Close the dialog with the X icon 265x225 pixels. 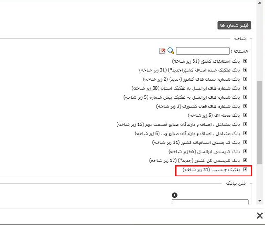pos(260,216)
